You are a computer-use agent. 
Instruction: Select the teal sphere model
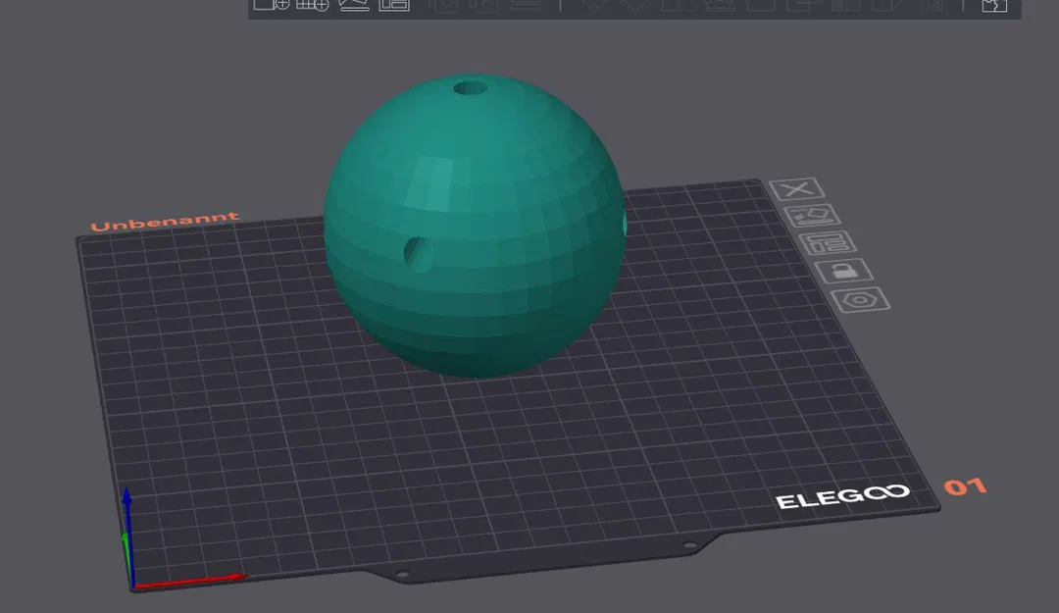coord(475,225)
